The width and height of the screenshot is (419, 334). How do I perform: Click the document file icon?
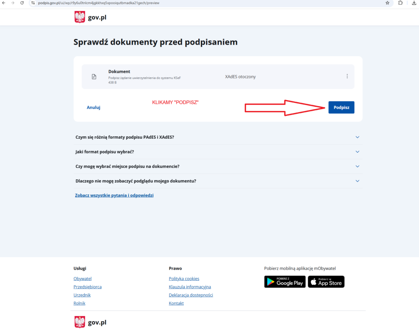tap(94, 77)
